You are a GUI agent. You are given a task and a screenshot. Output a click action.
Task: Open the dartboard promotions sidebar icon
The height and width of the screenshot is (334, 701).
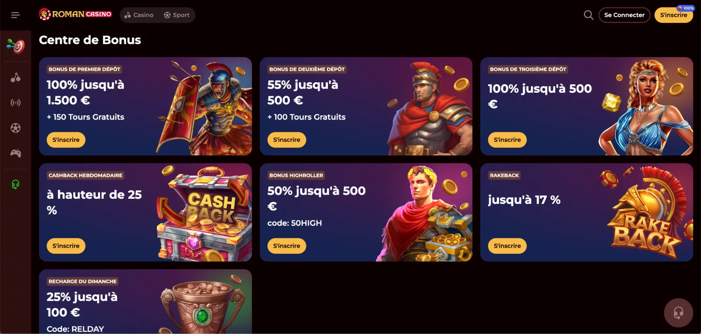click(x=16, y=46)
